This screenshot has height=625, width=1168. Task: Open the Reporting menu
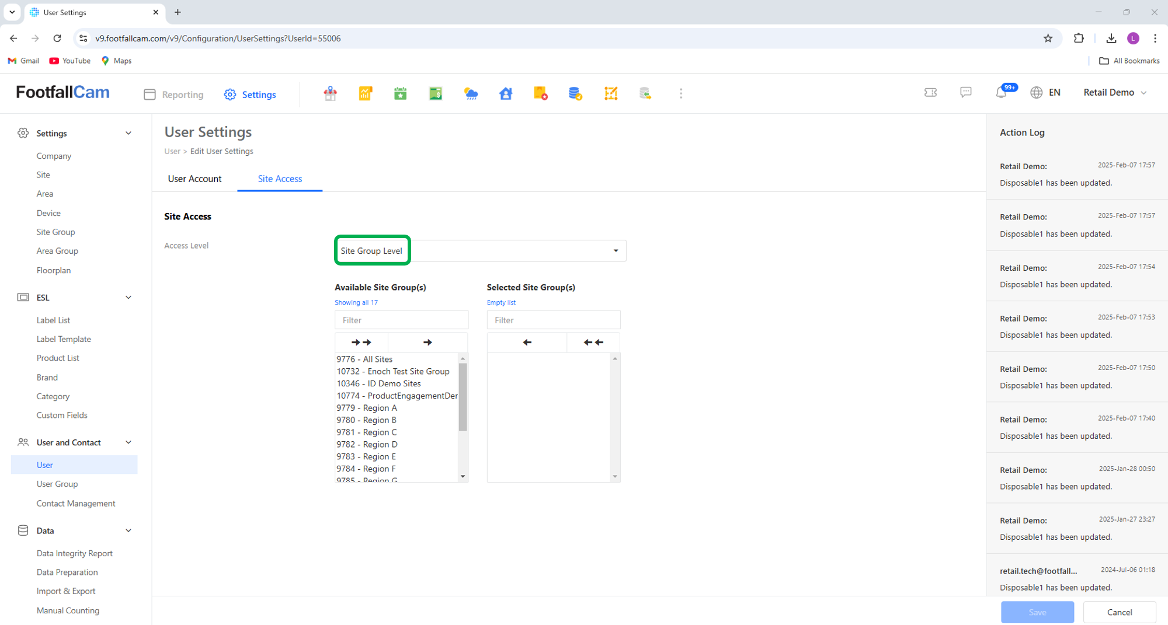click(x=174, y=95)
